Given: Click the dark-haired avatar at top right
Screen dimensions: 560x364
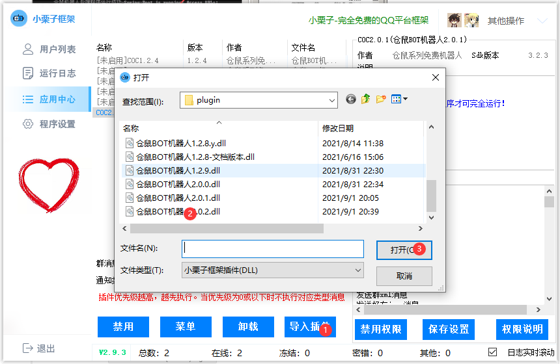Looking at the screenshot, I should [455, 20].
